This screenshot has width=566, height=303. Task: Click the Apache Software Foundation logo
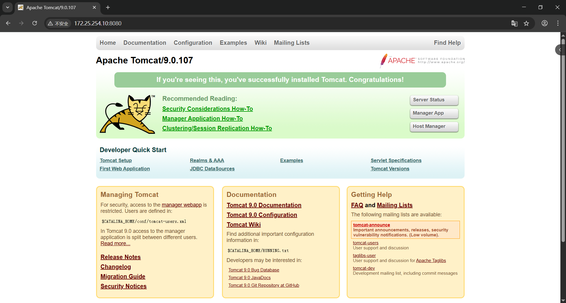pyautogui.click(x=422, y=60)
